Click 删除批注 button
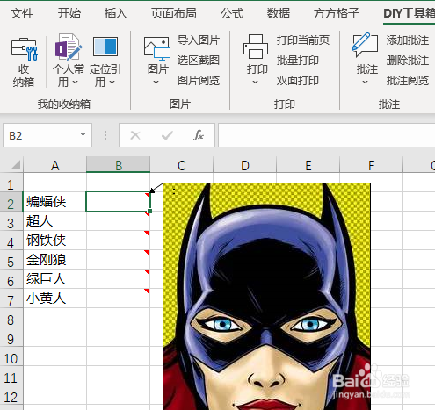Image resolution: width=435 pixels, height=410 pixels. click(x=408, y=61)
